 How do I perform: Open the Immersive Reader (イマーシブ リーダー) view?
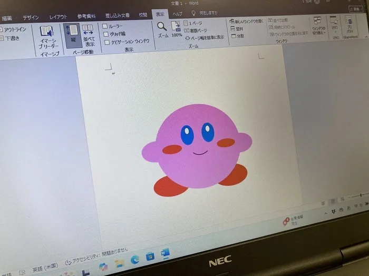coord(48,37)
